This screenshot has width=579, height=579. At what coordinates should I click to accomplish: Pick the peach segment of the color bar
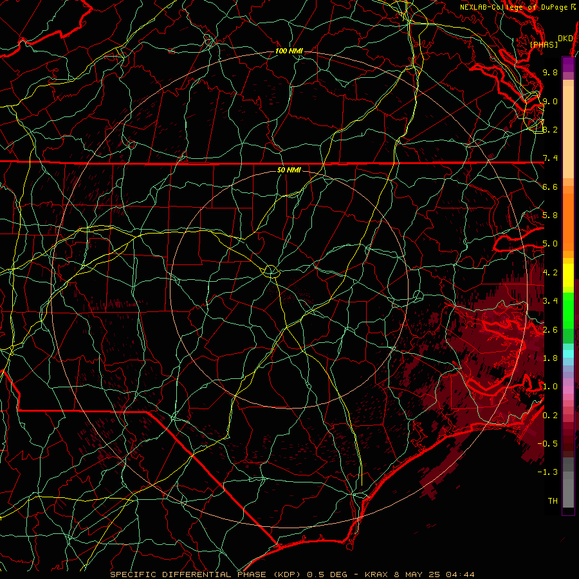(568, 132)
